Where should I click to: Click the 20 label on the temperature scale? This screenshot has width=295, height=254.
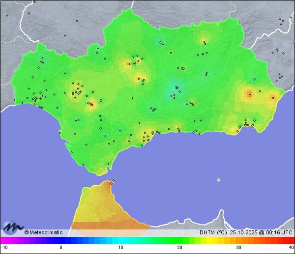point(179,248)
